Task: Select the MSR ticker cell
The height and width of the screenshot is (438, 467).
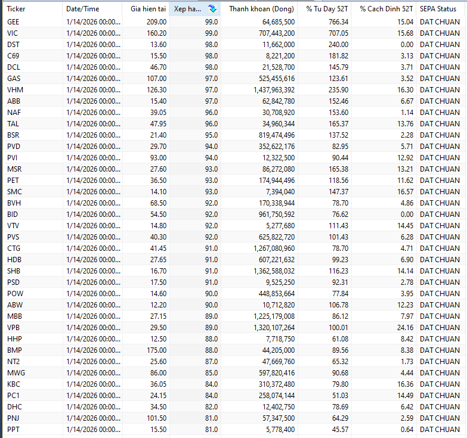Action: point(14,169)
